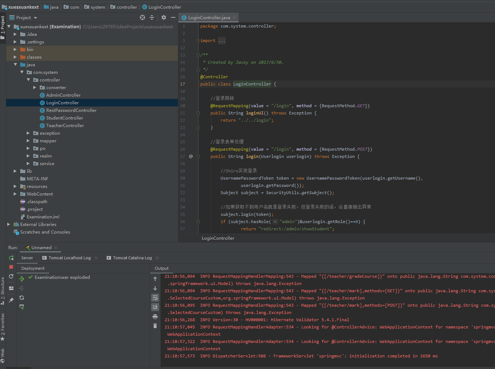Close the LoginController.java editor tab
Viewport: 495px width, 369px height.
tap(234, 17)
